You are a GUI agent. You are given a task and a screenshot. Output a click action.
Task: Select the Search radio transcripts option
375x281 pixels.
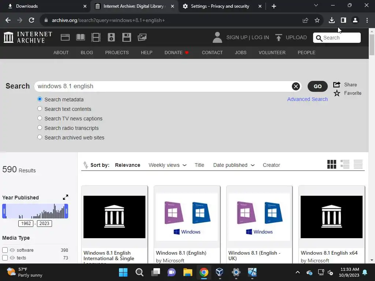40,128
